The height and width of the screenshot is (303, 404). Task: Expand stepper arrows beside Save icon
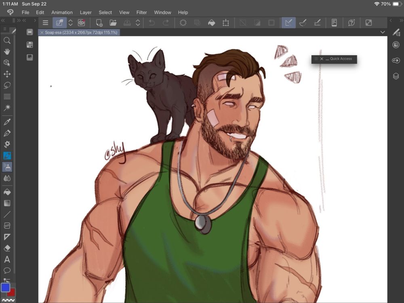click(x=138, y=23)
